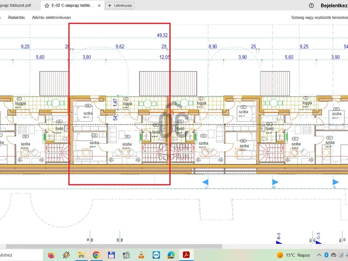348x261 pixels.
Task: Launch Firefox from the taskbar
Action: click(51, 255)
